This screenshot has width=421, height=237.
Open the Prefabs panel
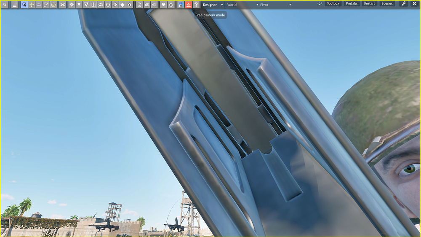[x=352, y=4]
